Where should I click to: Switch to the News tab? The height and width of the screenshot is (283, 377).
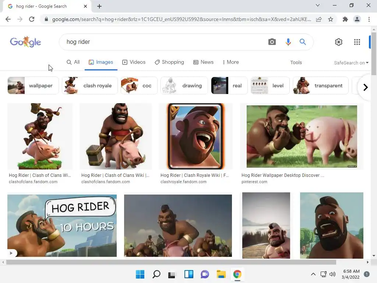[x=203, y=62]
